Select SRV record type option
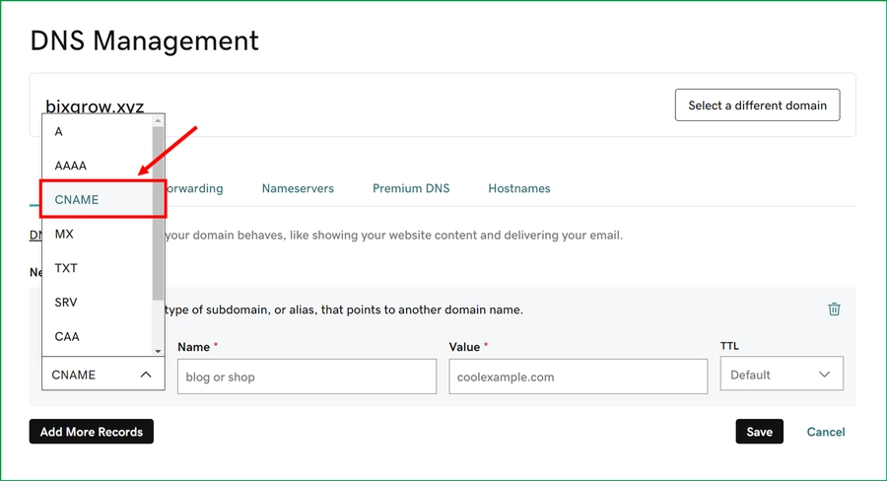Image resolution: width=887 pixels, height=481 pixels. [66, 302]
